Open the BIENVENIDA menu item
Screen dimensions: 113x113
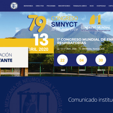point(28,6)
